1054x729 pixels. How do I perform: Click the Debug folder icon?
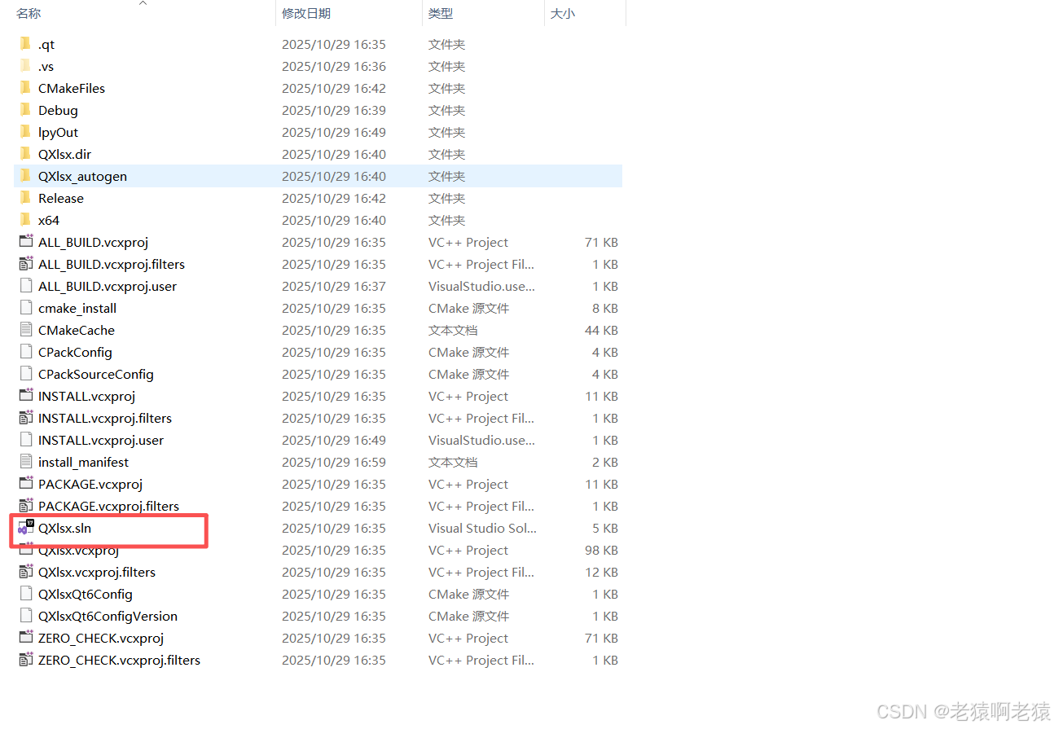(x=25, y=110)
